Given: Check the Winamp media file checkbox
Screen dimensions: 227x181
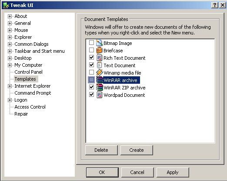Looking at the screenshot, I should (x=91, y=72).
